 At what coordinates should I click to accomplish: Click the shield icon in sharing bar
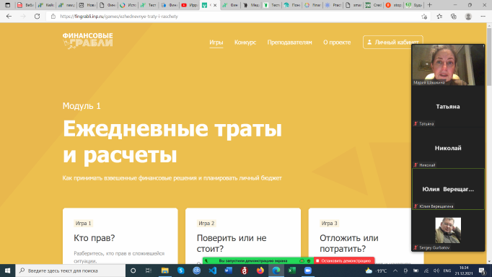tap(309, 260)
